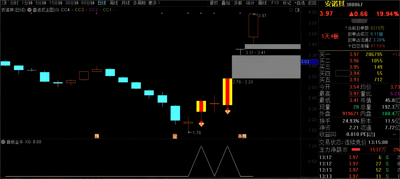Click the 定 marker icon on chart bottom
This screenshot has width=400, height=179.
pyautogui.click(x=175, y=136)
